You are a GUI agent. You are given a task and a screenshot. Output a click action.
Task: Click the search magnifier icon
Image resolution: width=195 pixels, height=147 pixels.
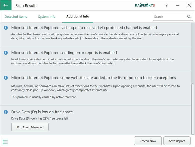pos(189,17)
